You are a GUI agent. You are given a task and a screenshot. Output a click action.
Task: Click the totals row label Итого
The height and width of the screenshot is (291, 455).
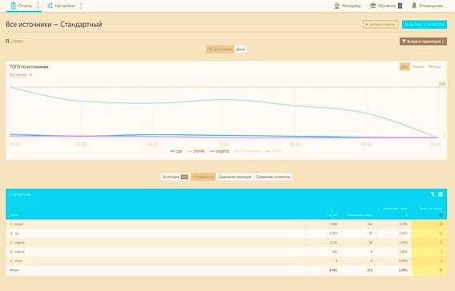coord(14,270)
